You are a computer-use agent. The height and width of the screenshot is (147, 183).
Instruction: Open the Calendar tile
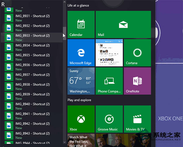81,24
